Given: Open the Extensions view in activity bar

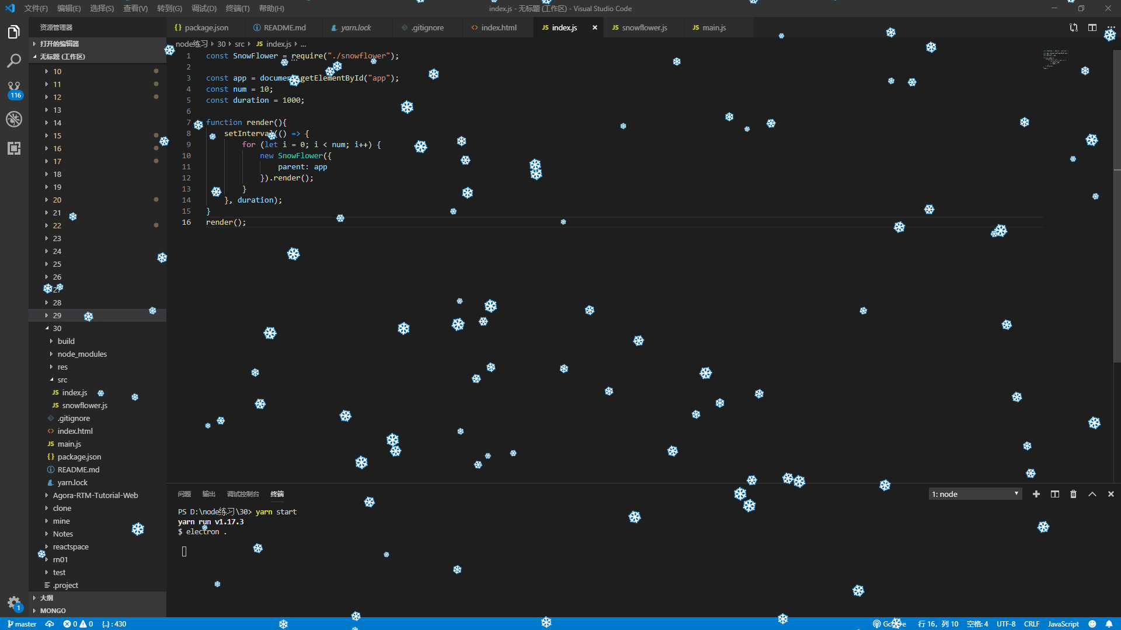Looking at the screenshot, I should click(x=14, y=148).
